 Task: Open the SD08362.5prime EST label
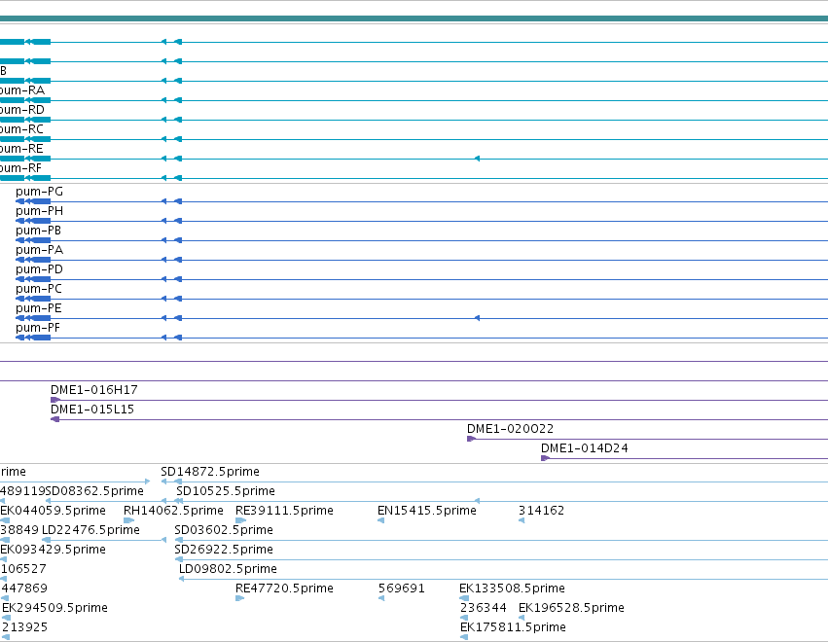click(x=94, y=491)
